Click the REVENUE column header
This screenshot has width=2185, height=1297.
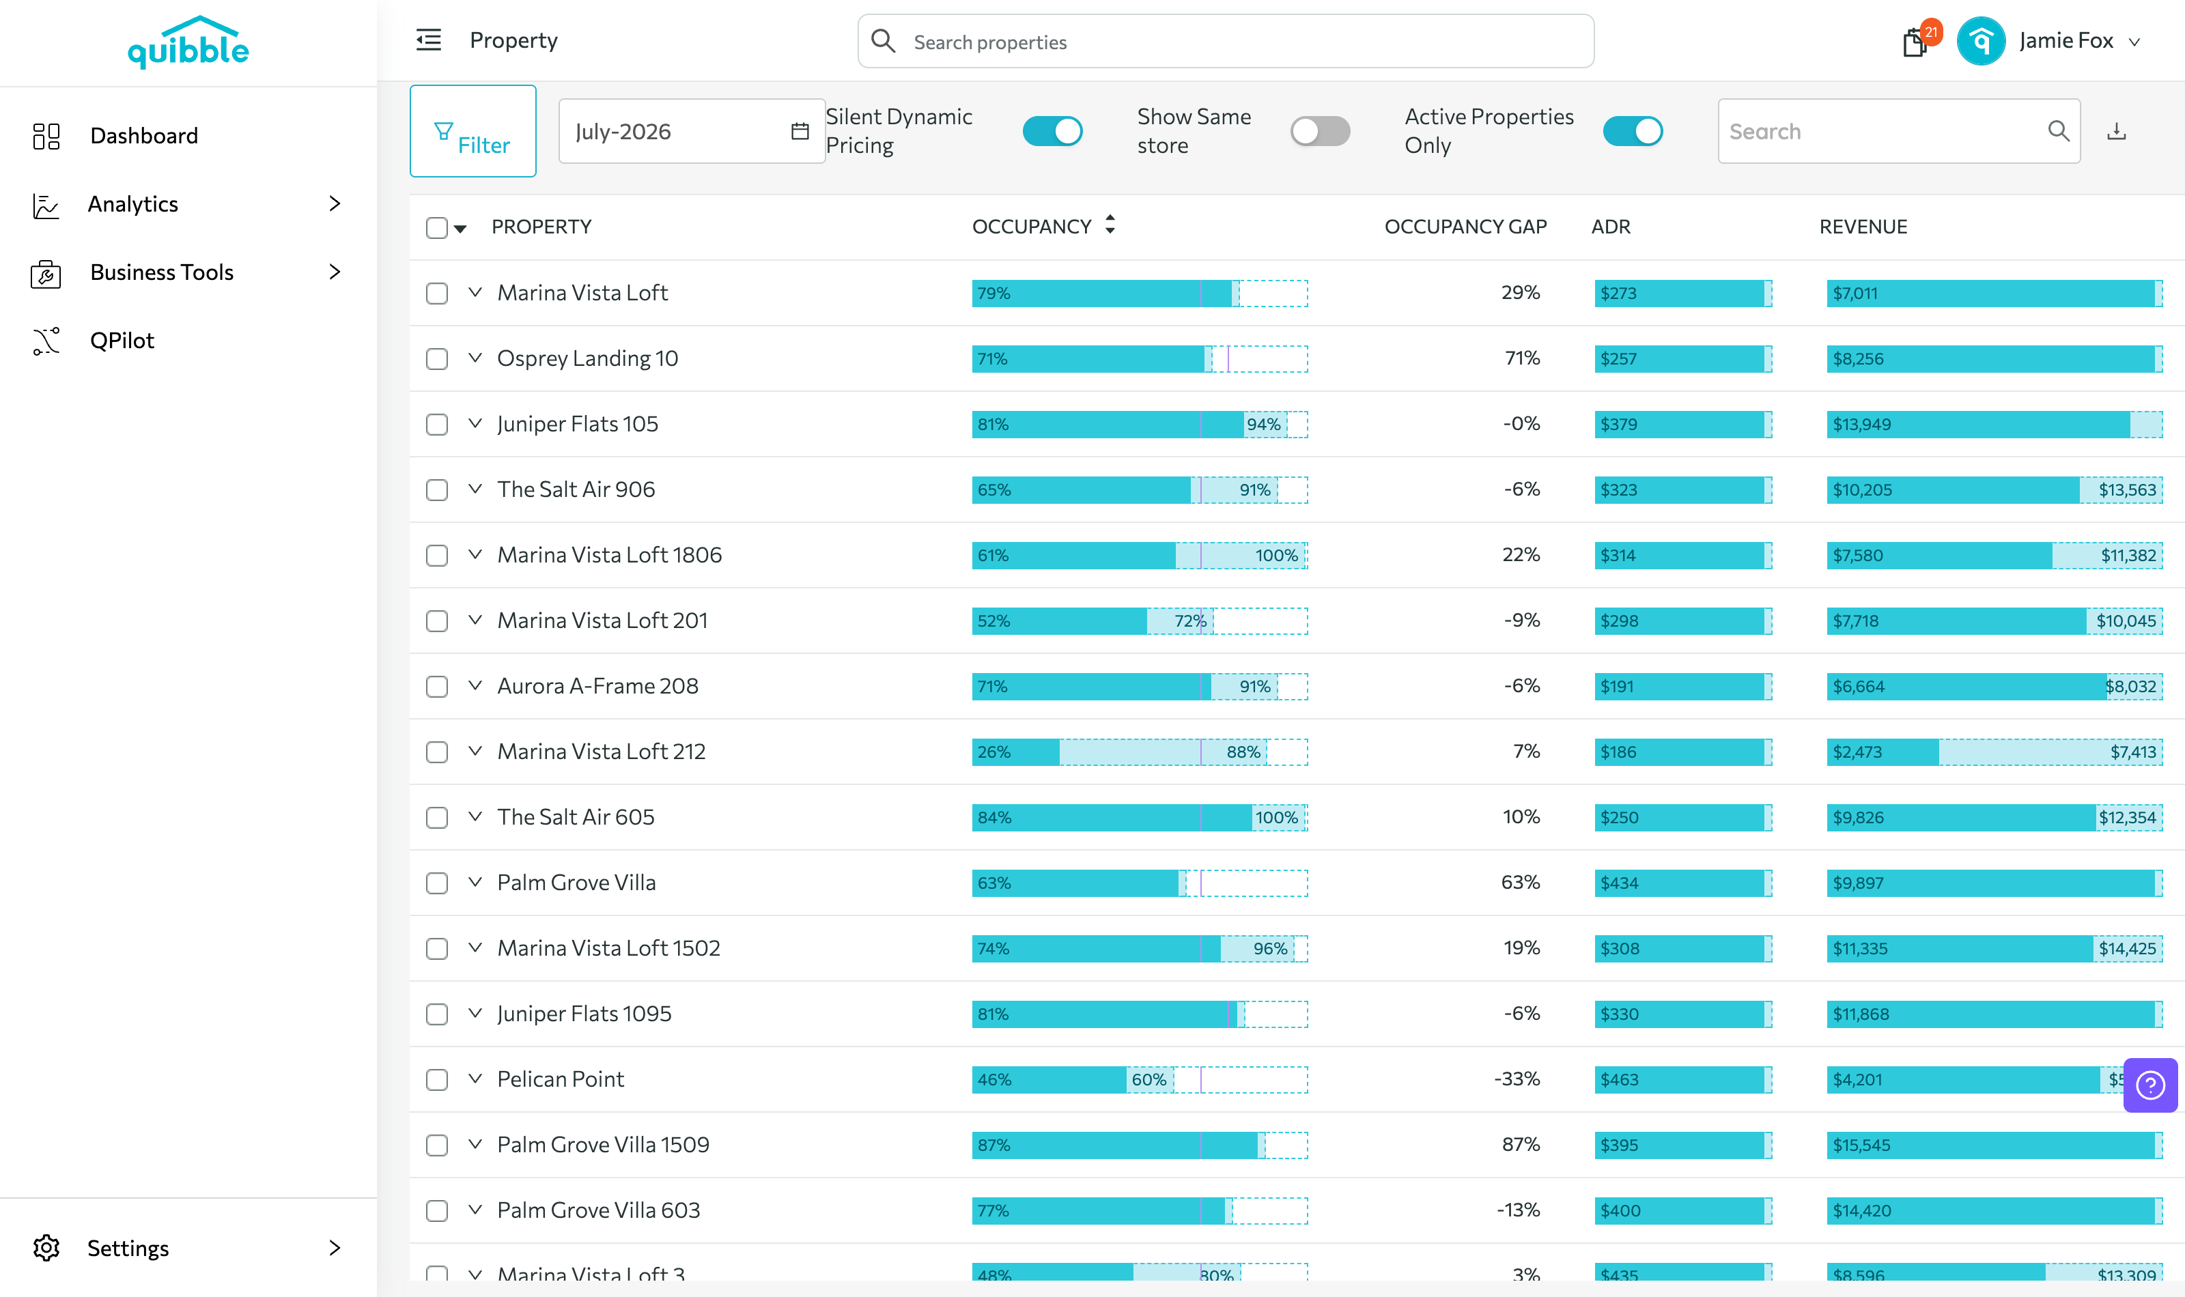1863,227
